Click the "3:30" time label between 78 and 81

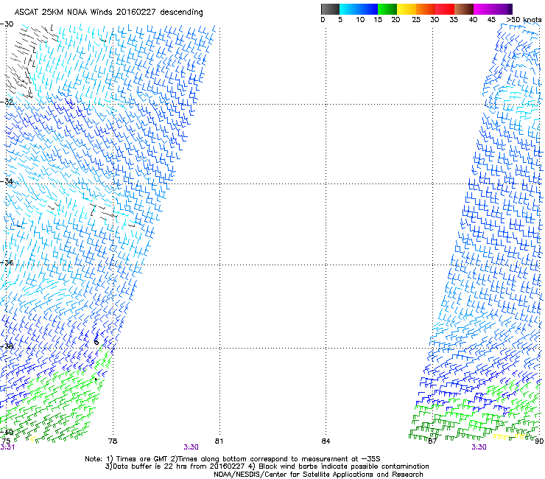pyautogui.click(x=191, y=447)
